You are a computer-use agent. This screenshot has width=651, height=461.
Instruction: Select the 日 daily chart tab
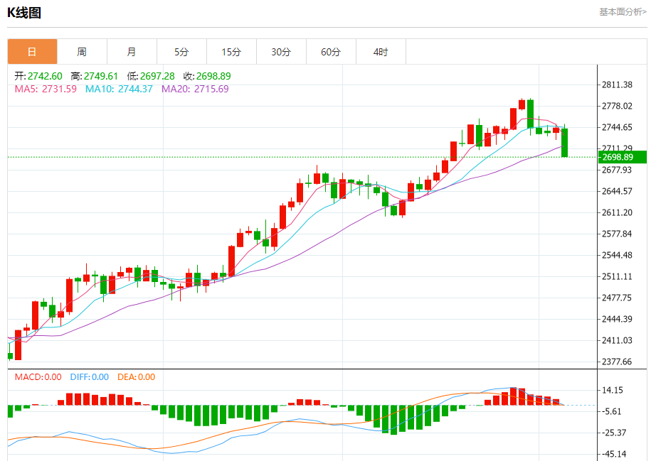[32, 52]
